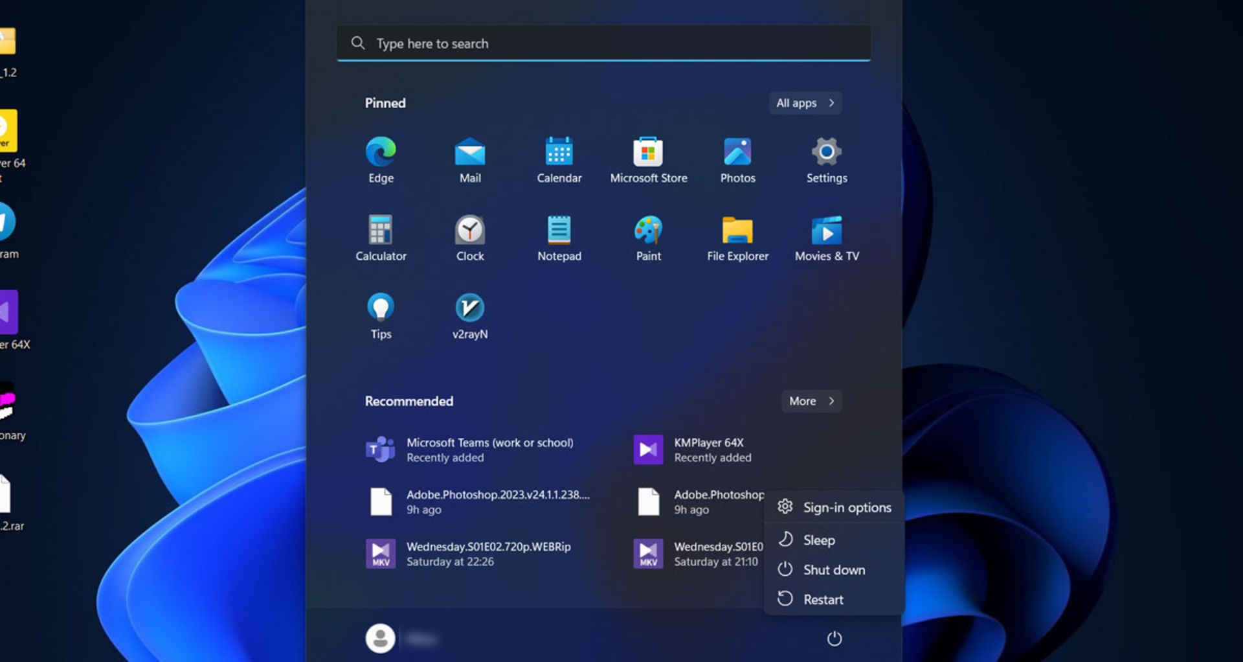
Task: Click the "Saturday at 22:26" timestamp
Action: click(450, 562)
